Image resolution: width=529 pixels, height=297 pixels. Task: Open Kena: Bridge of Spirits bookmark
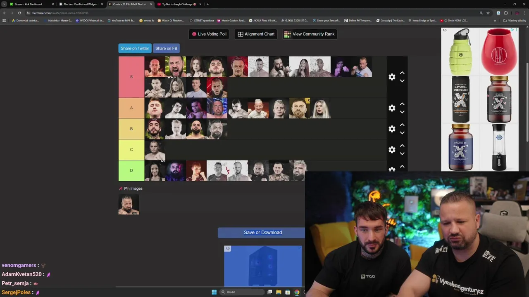coord(422,20)
